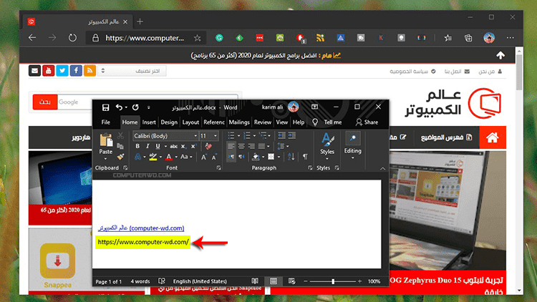This screenshot has height=302, width=537.
Task: Expand the Font dialog launcher
Action: coord(219,167)
